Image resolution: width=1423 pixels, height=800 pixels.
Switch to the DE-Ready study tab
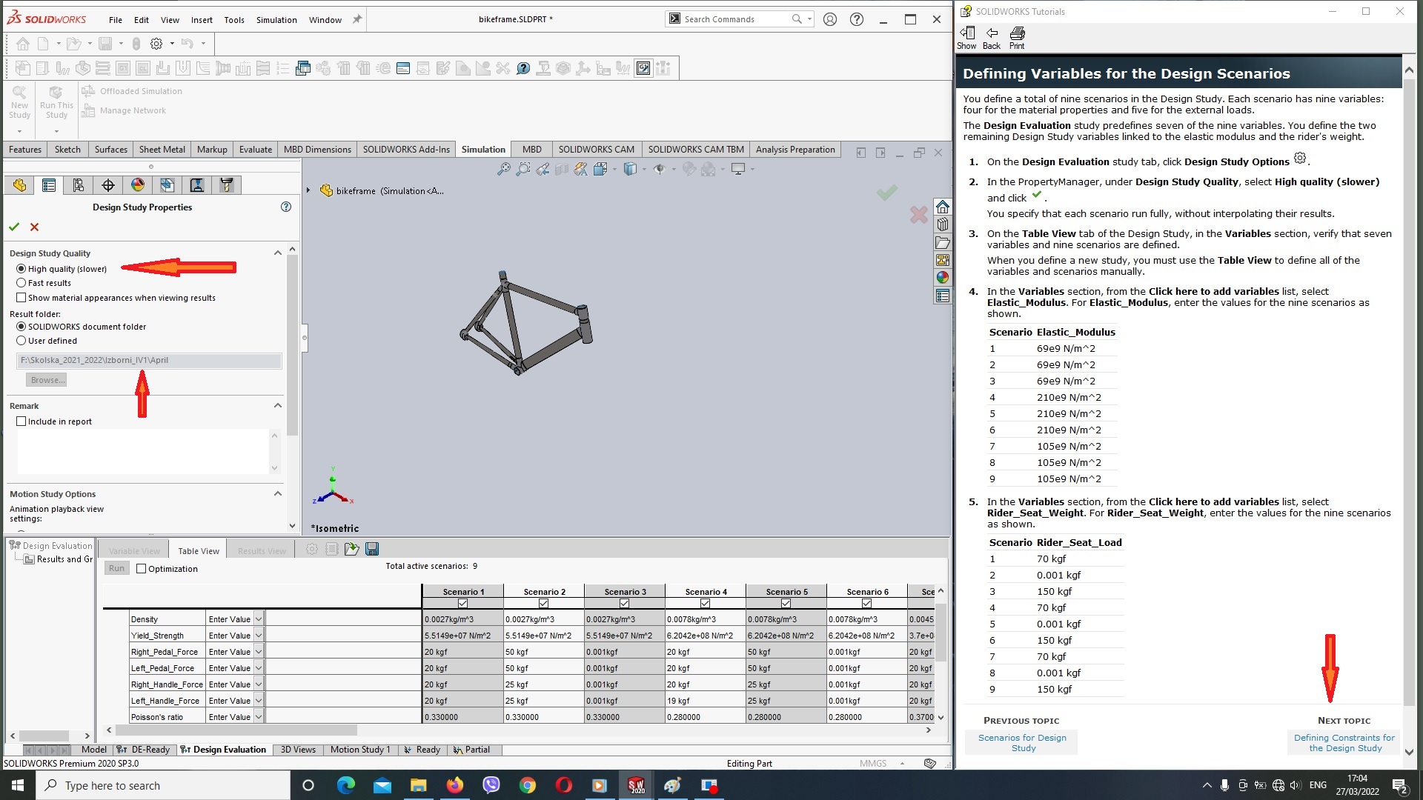click(x=143, y=750)
